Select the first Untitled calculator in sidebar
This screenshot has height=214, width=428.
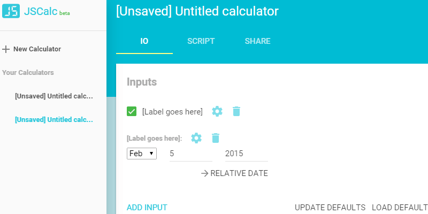[54, 96]
